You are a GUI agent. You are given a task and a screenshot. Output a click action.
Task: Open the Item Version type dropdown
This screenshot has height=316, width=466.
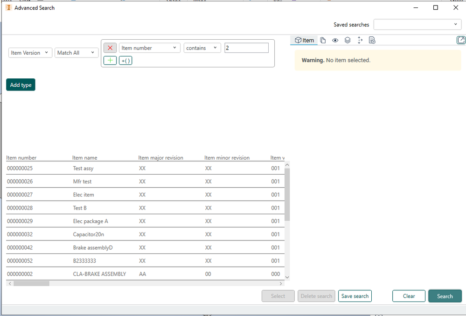tap(30, 53)
